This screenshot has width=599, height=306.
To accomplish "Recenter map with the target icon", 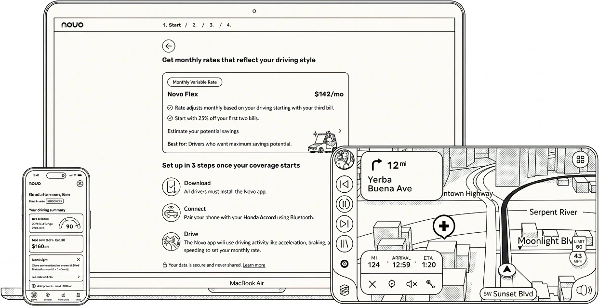I will (x=392, y=284).
